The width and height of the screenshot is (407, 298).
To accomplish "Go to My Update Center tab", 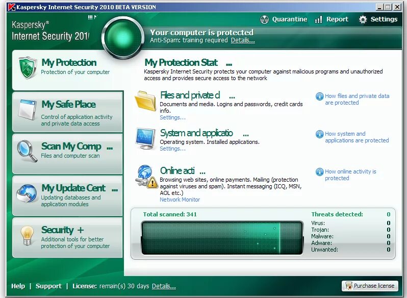I will click(67, 196).
